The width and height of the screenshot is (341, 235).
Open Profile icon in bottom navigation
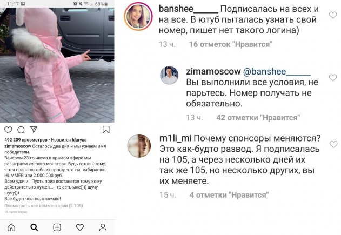tap(103, 227)
